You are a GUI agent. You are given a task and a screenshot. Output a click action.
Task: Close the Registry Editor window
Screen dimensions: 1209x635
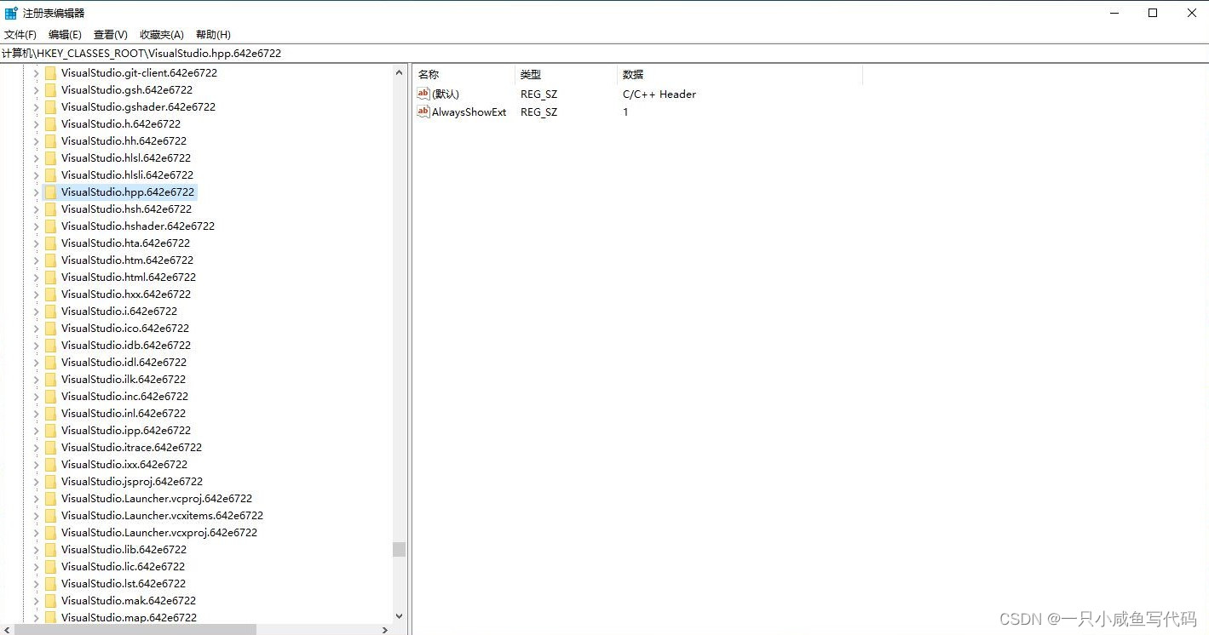pos(1191,13)
